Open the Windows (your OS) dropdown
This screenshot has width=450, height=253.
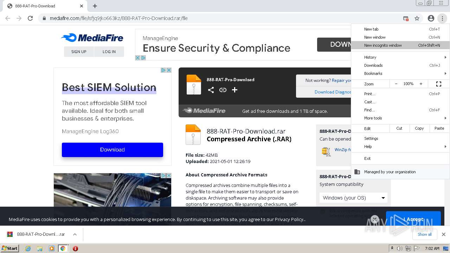[x=354, y=198]
